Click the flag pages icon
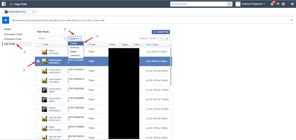The image size is (296, 140). click(x=278, y=4)
